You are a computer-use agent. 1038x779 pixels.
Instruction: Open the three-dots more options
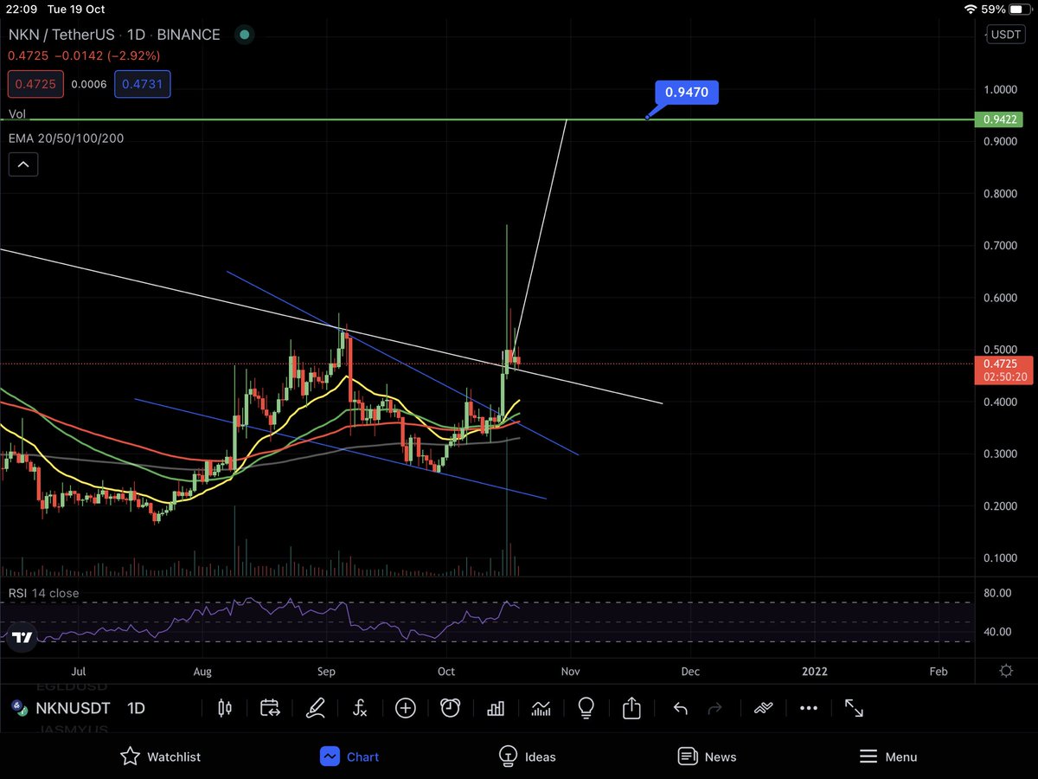click(x=808, y=708)
